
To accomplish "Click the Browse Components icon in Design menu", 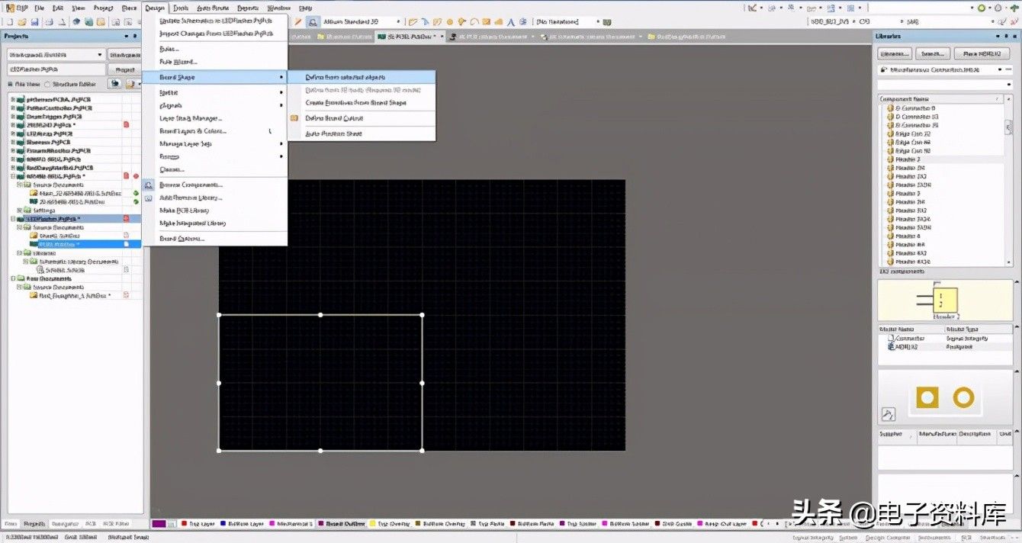I will [149, 185].
